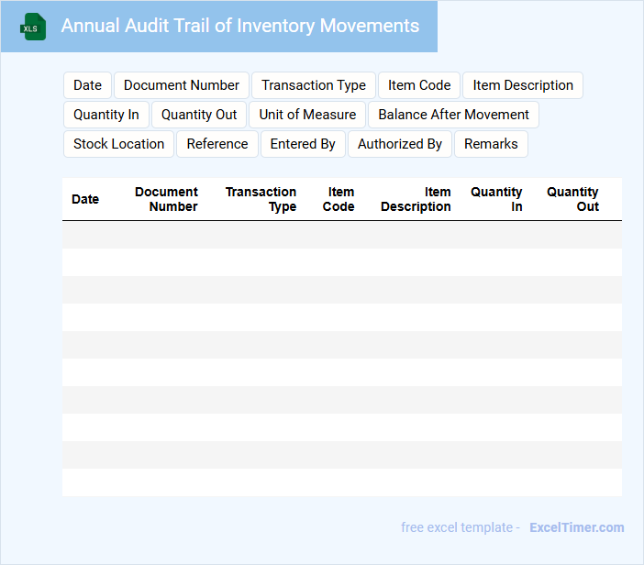The image size is (644, 565).
Task: Click the Stock Location tag
Action: tap(118, 144)
